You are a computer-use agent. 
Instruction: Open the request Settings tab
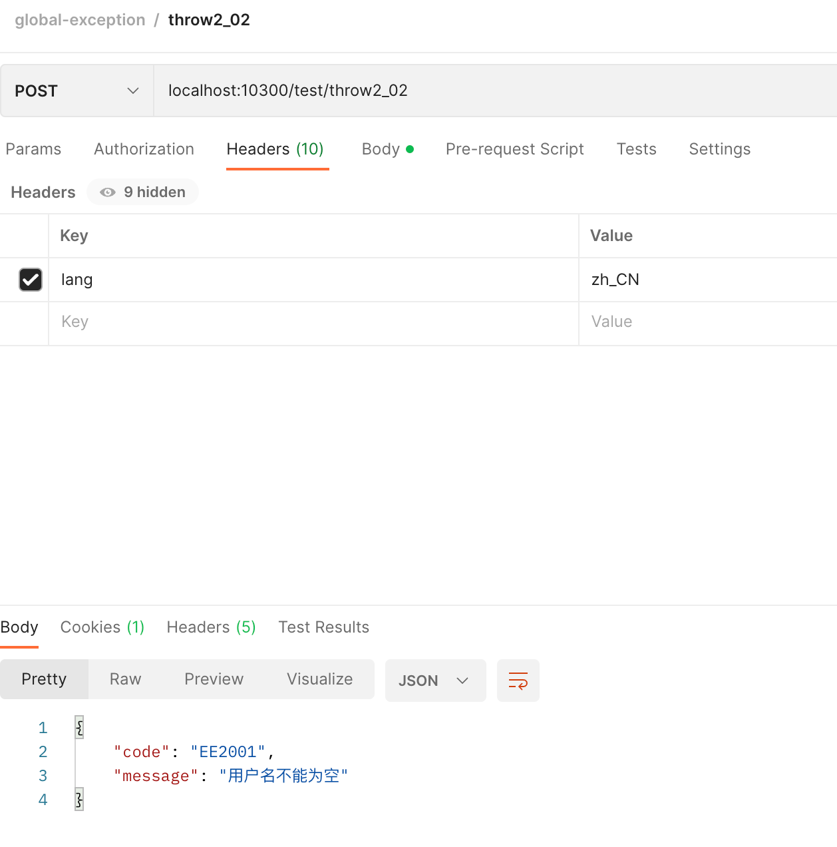(719, 149)
